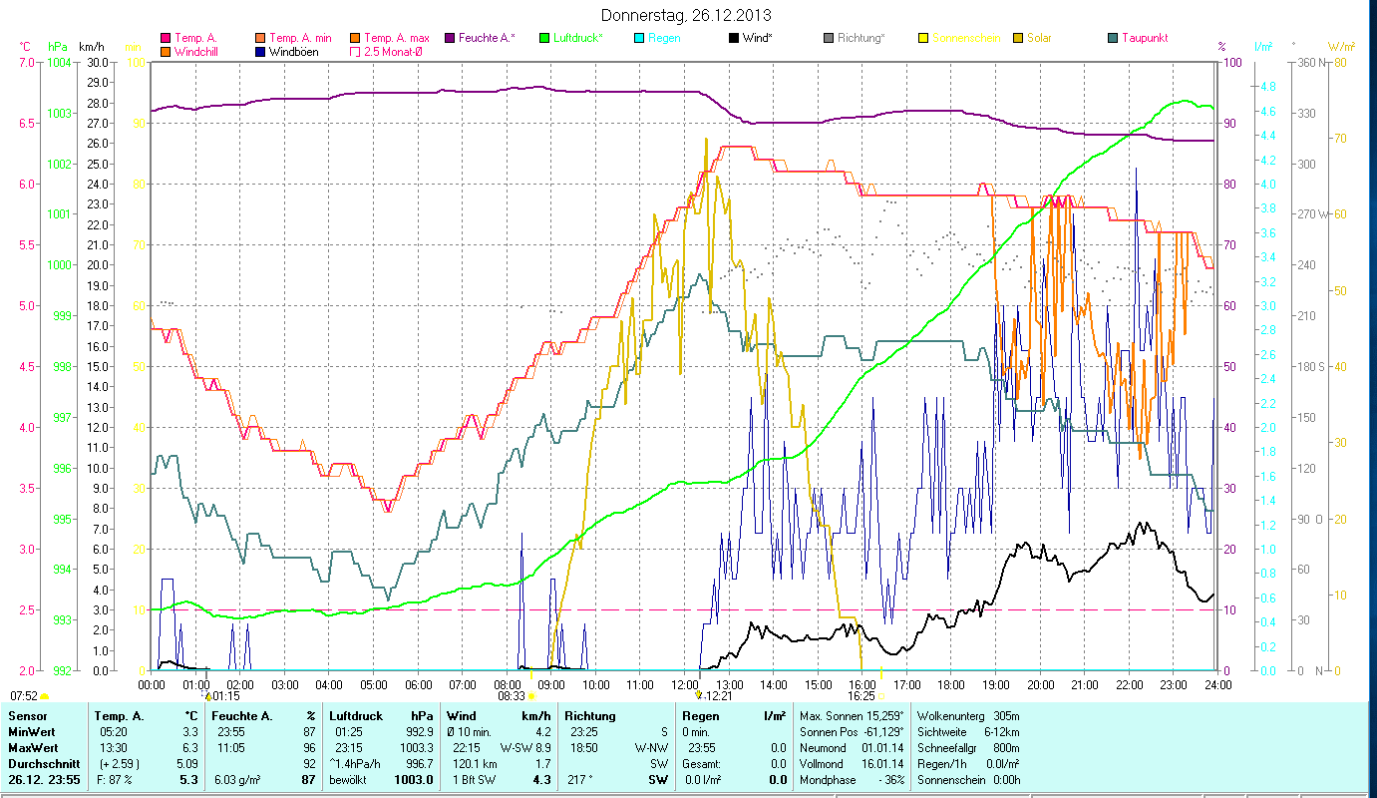Viewport: 1377px width, 798px height.
Task: Click the Solar legend color swatch
Action: tap(1018, 38)
